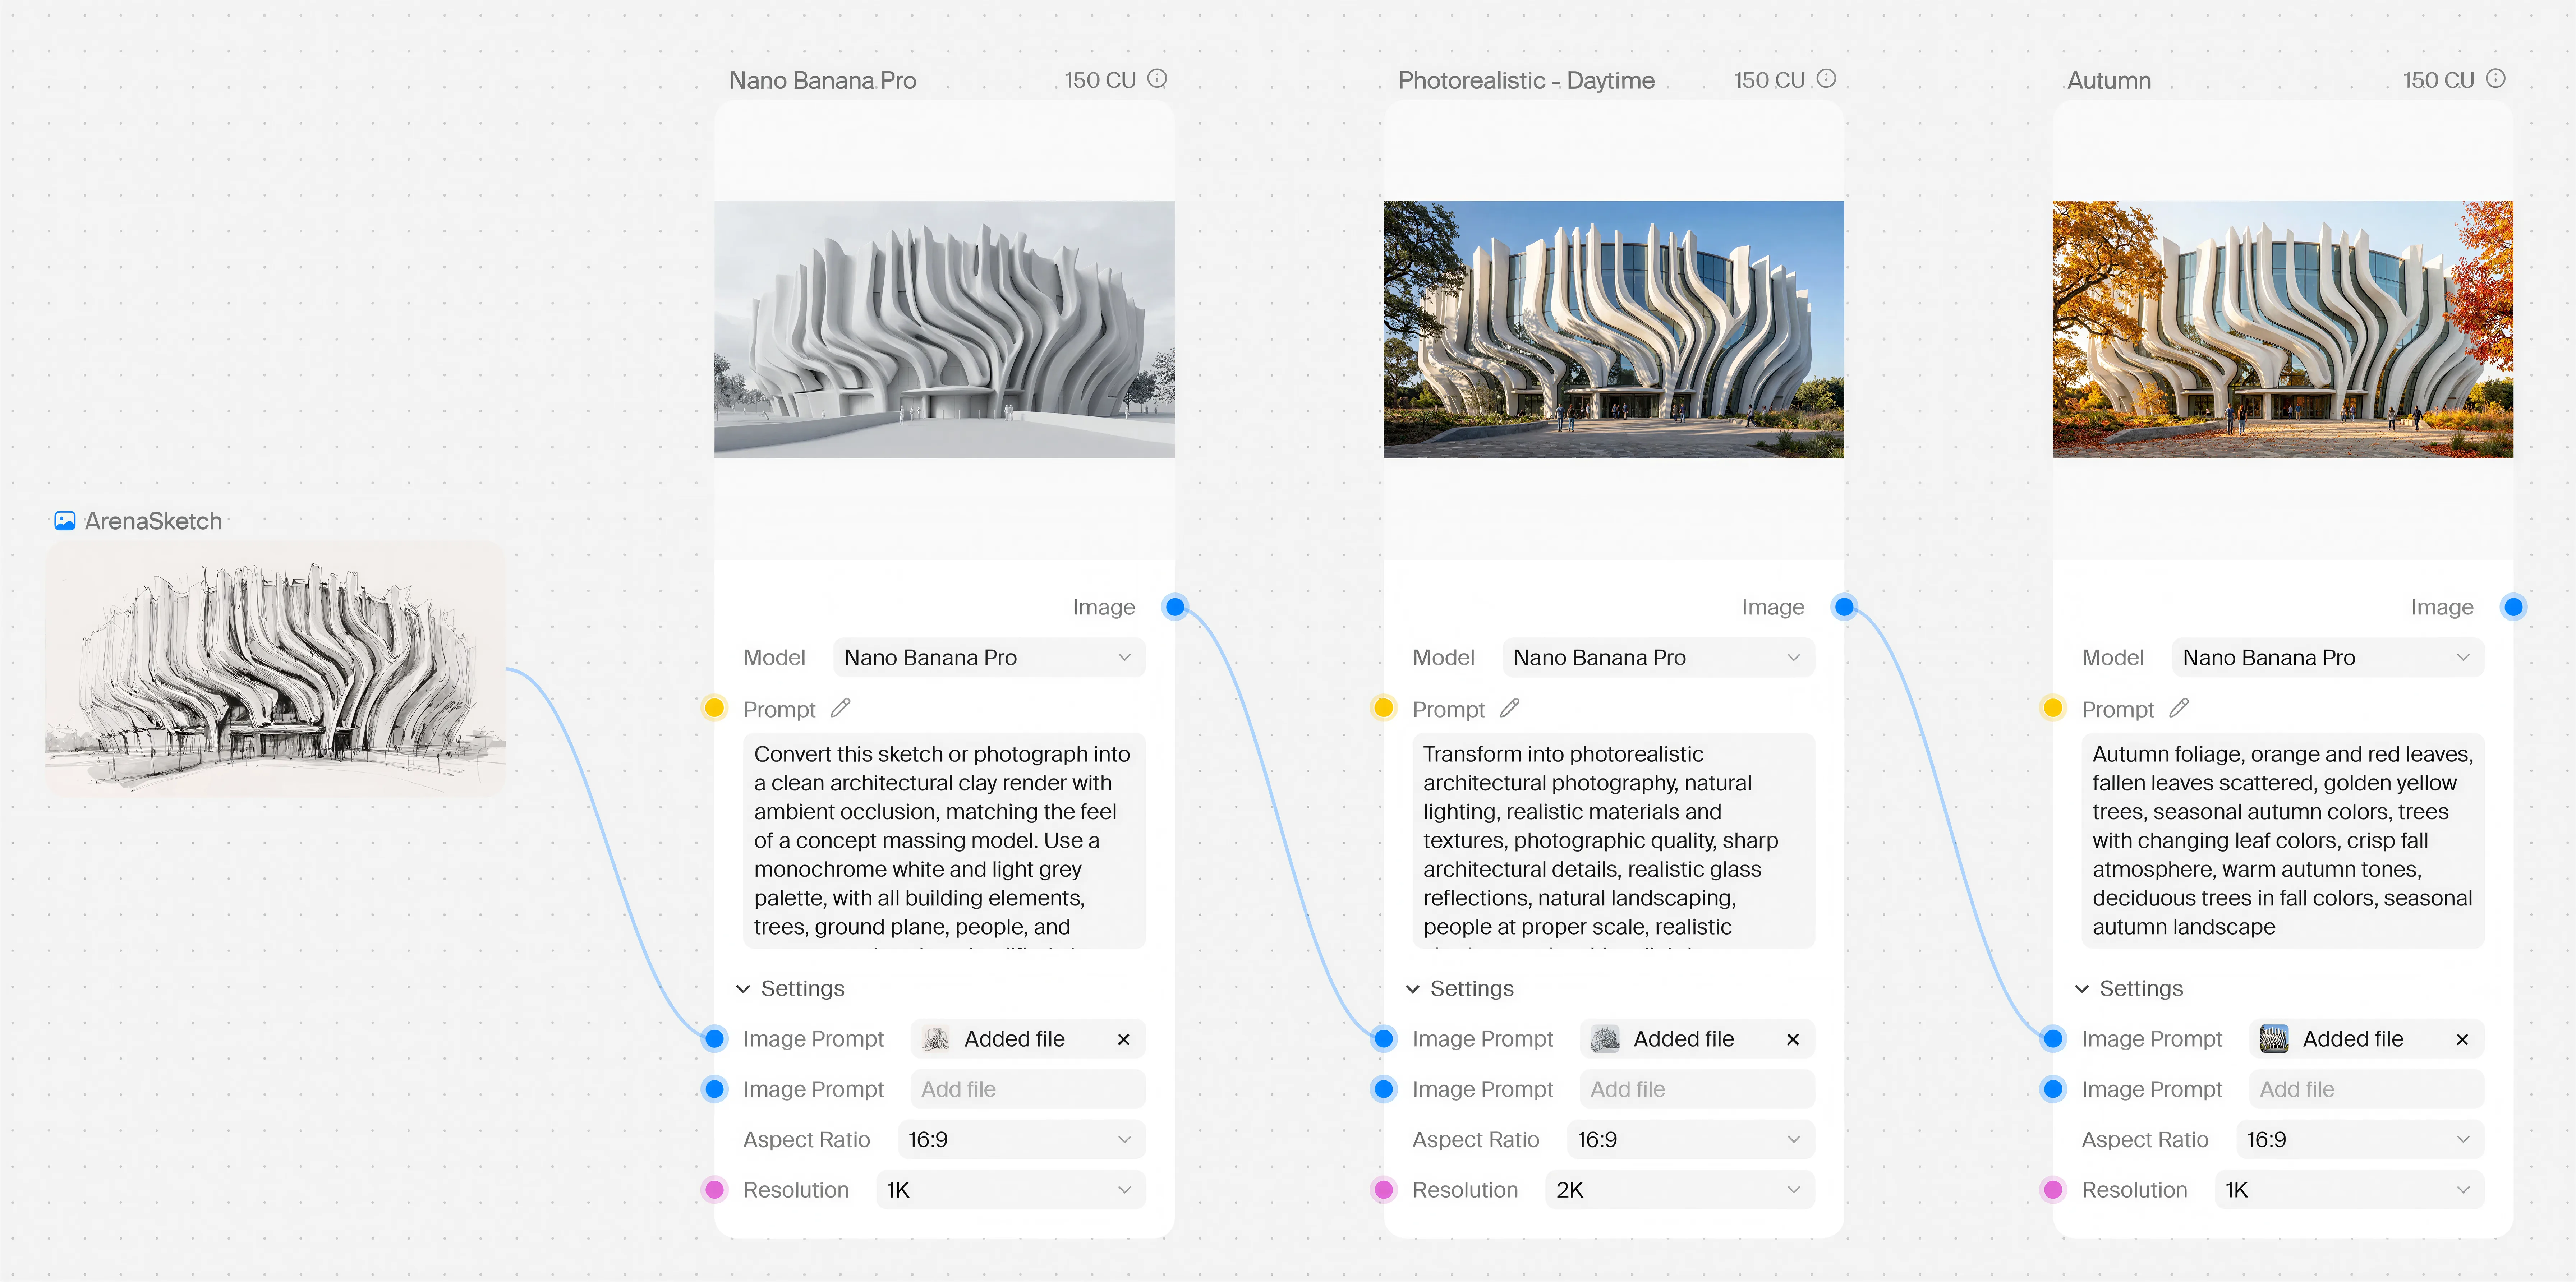Click the info icon on Autumn node

tap(2496, 79)
